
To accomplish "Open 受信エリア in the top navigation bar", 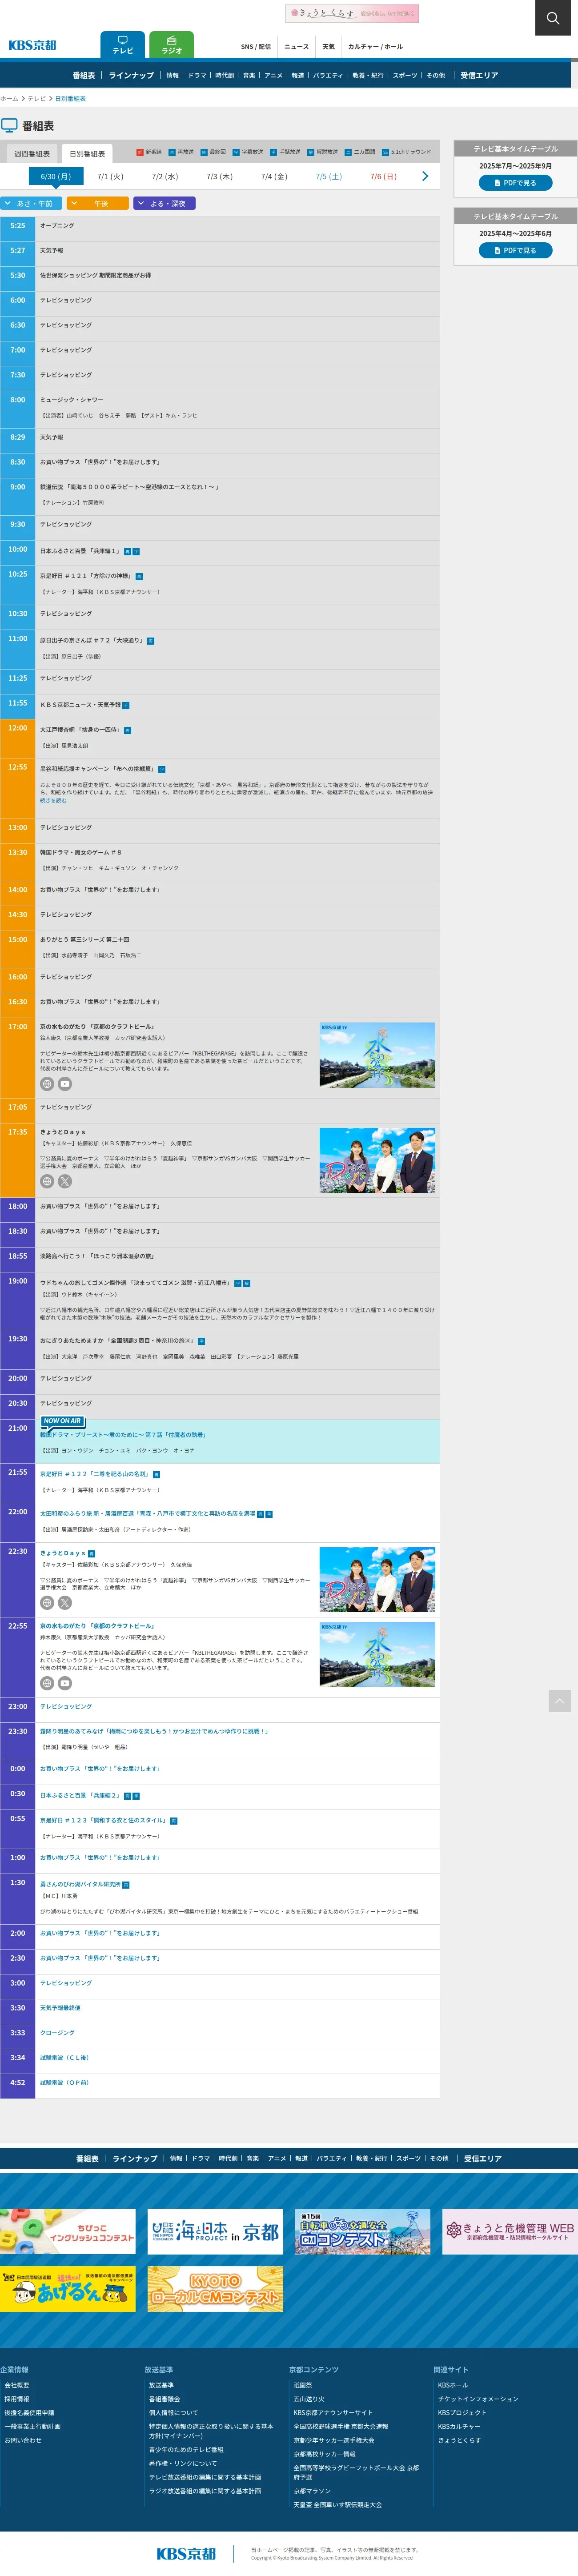I will tap(479, 75).
